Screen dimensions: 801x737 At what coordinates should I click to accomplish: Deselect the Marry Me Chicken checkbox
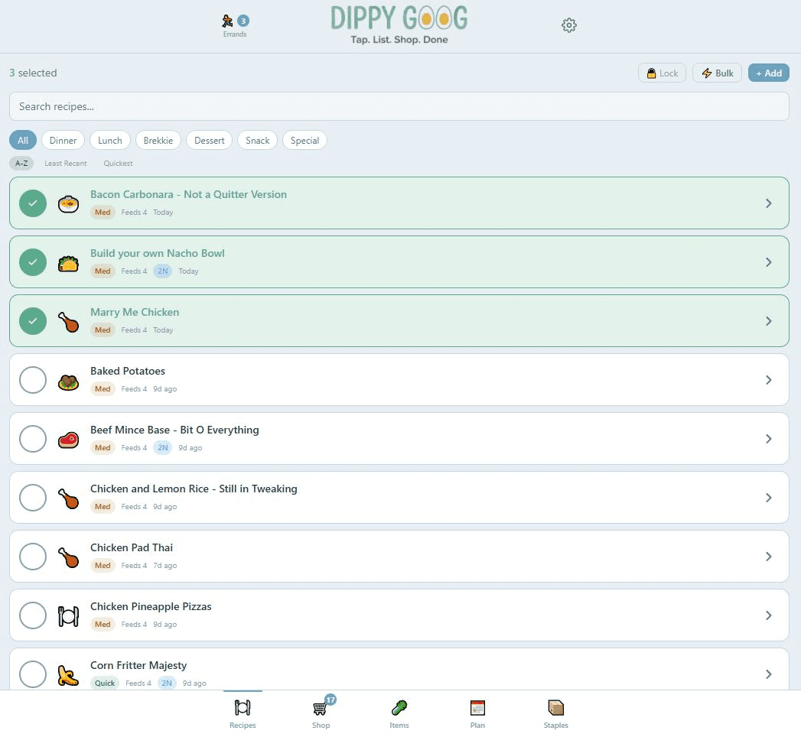coord(33,321)
